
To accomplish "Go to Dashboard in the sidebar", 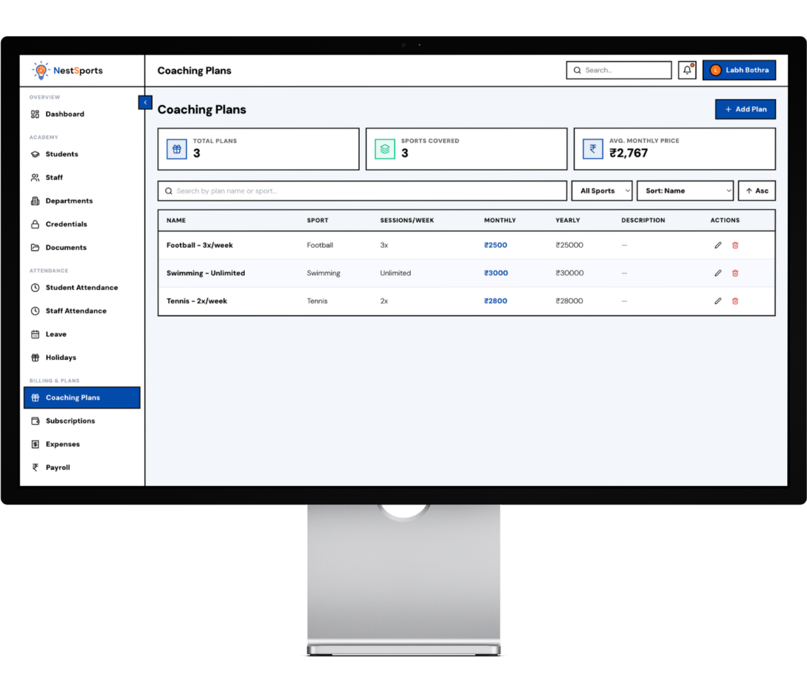I will click(82, 114).
